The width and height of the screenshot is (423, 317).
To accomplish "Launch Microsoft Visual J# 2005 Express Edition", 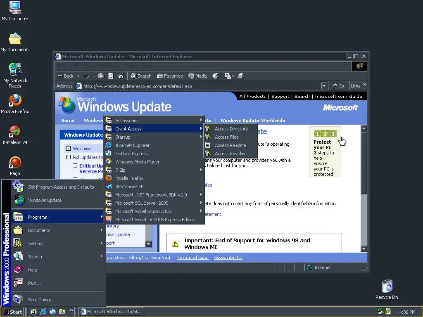I will [x=154, y=220].
